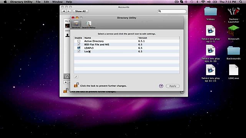The image size is (246, 138).
Task: Click the Directory Utility padlock icon
Action: pyautogui.click(x=76, y=85)
